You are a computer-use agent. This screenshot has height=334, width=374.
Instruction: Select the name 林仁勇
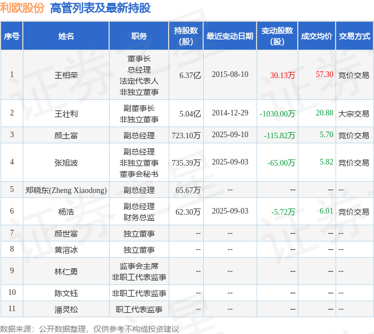[x=66, y=272]
